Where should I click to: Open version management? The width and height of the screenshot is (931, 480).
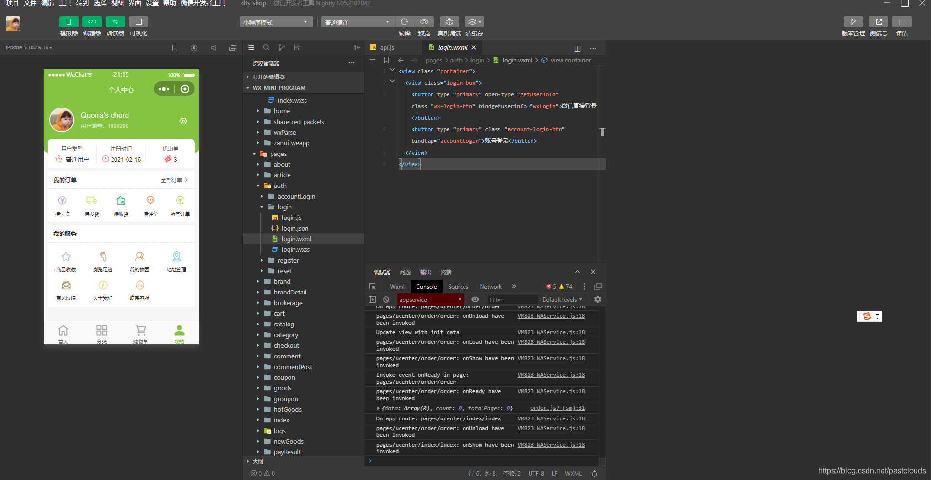[x=853, y=22]
